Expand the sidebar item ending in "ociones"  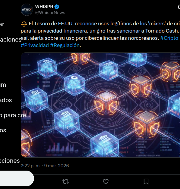point(10,161)
